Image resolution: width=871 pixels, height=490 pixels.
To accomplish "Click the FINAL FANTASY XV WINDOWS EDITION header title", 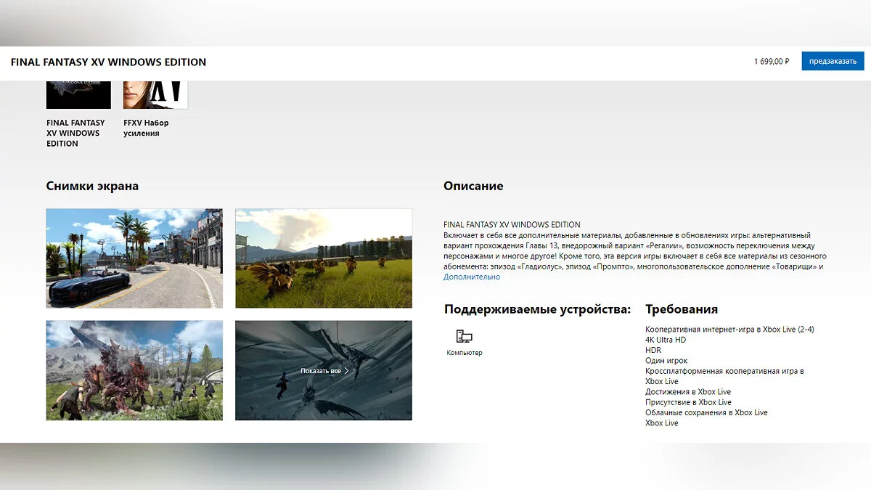I will click(108, 62).
